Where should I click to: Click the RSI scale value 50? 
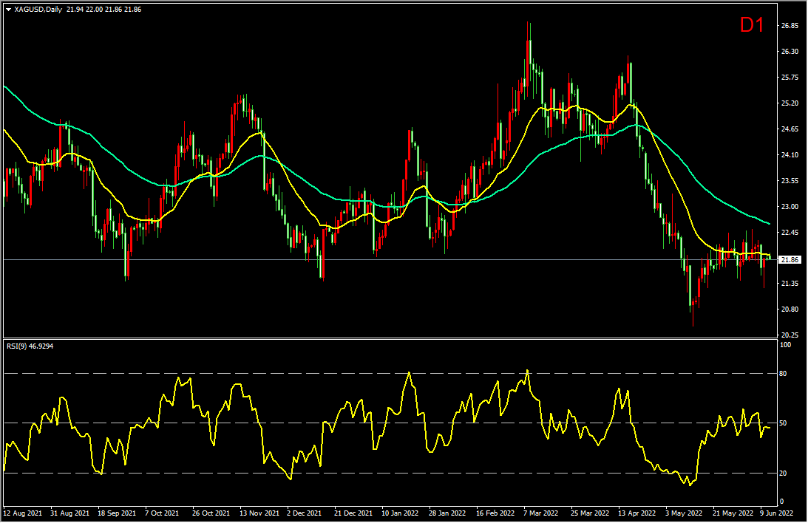pos(784,423)
